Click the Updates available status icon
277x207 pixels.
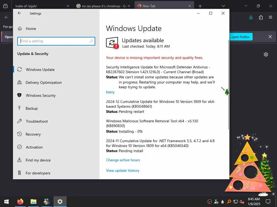click(x=112, y=43)
